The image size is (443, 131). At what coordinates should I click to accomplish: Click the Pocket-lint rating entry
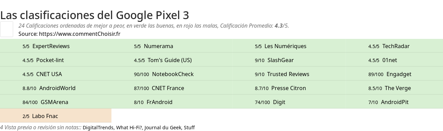pos(56,60)
